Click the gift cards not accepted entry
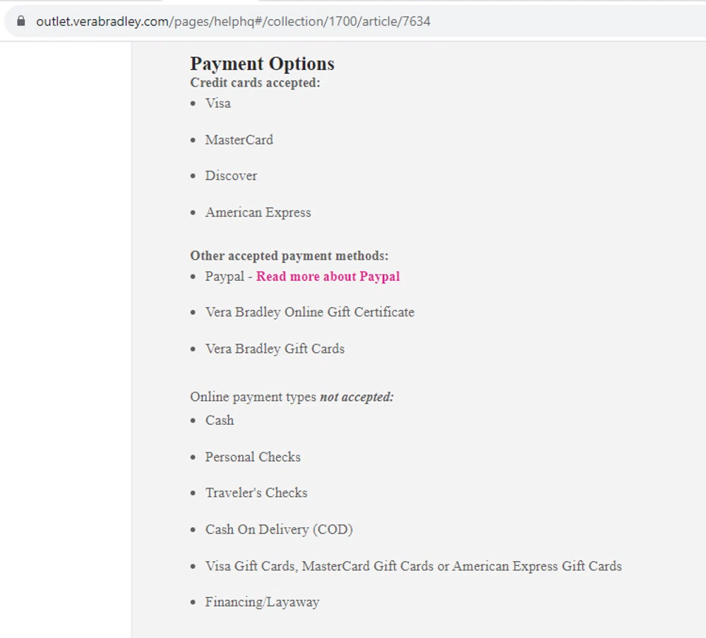The width and height of the screenshot is (706, 638). pos(413,566)
